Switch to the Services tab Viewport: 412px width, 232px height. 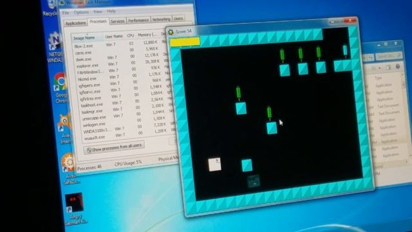117,21
